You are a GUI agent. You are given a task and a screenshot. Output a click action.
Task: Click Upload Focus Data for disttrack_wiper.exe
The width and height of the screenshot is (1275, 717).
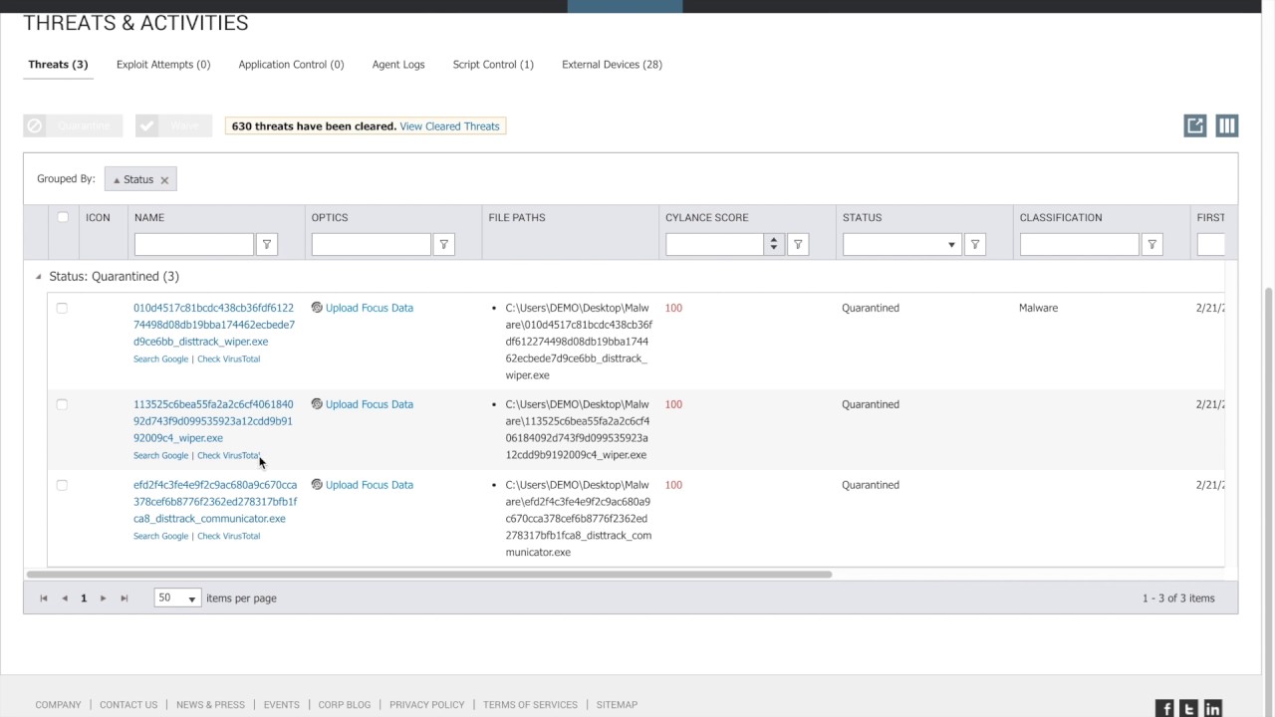click(370, 308)
